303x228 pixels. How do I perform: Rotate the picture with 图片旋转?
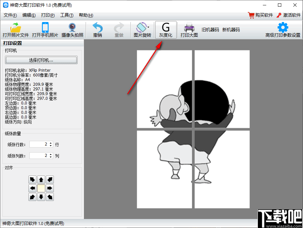(142, 30)
